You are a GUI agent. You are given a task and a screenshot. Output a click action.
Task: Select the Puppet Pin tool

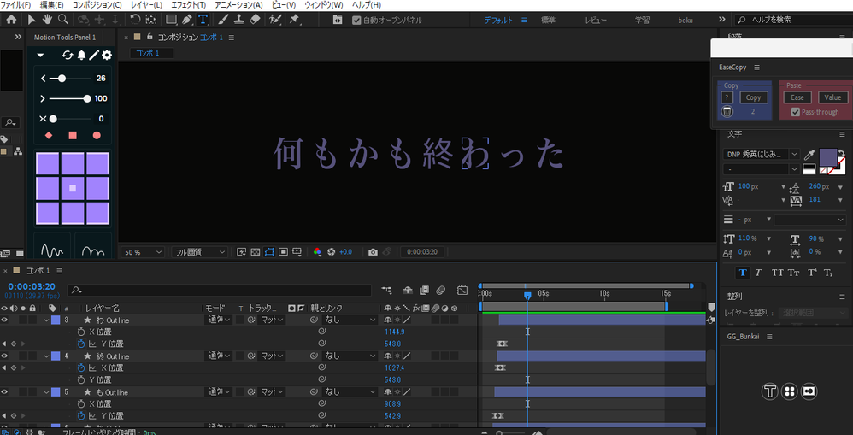point(294,20)
